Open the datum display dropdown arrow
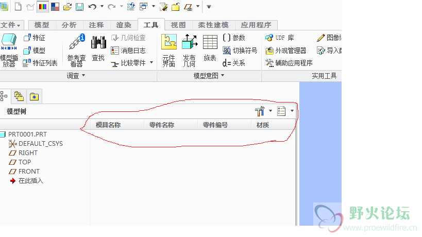 pos(198,6)
